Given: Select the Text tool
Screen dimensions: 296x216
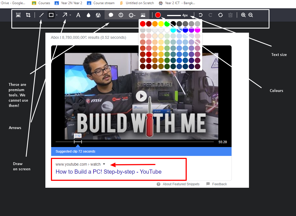Looking at the screenshot, I should (x=78, y=15).
